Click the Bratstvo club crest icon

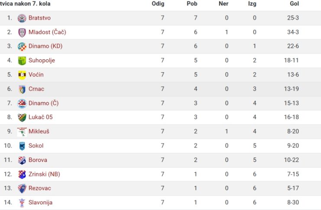[22, 18]
